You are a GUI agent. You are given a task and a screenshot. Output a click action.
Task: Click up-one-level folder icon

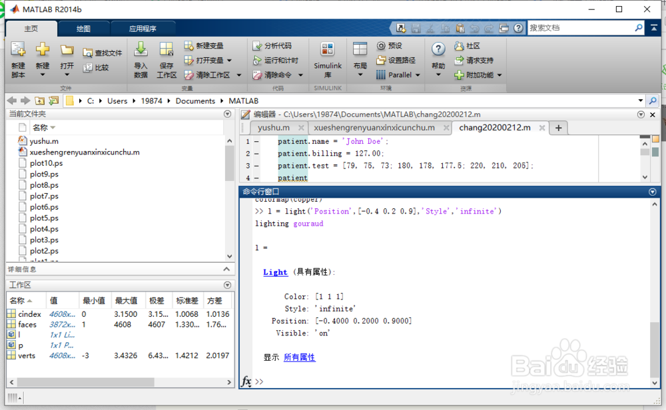pos(39,101)
